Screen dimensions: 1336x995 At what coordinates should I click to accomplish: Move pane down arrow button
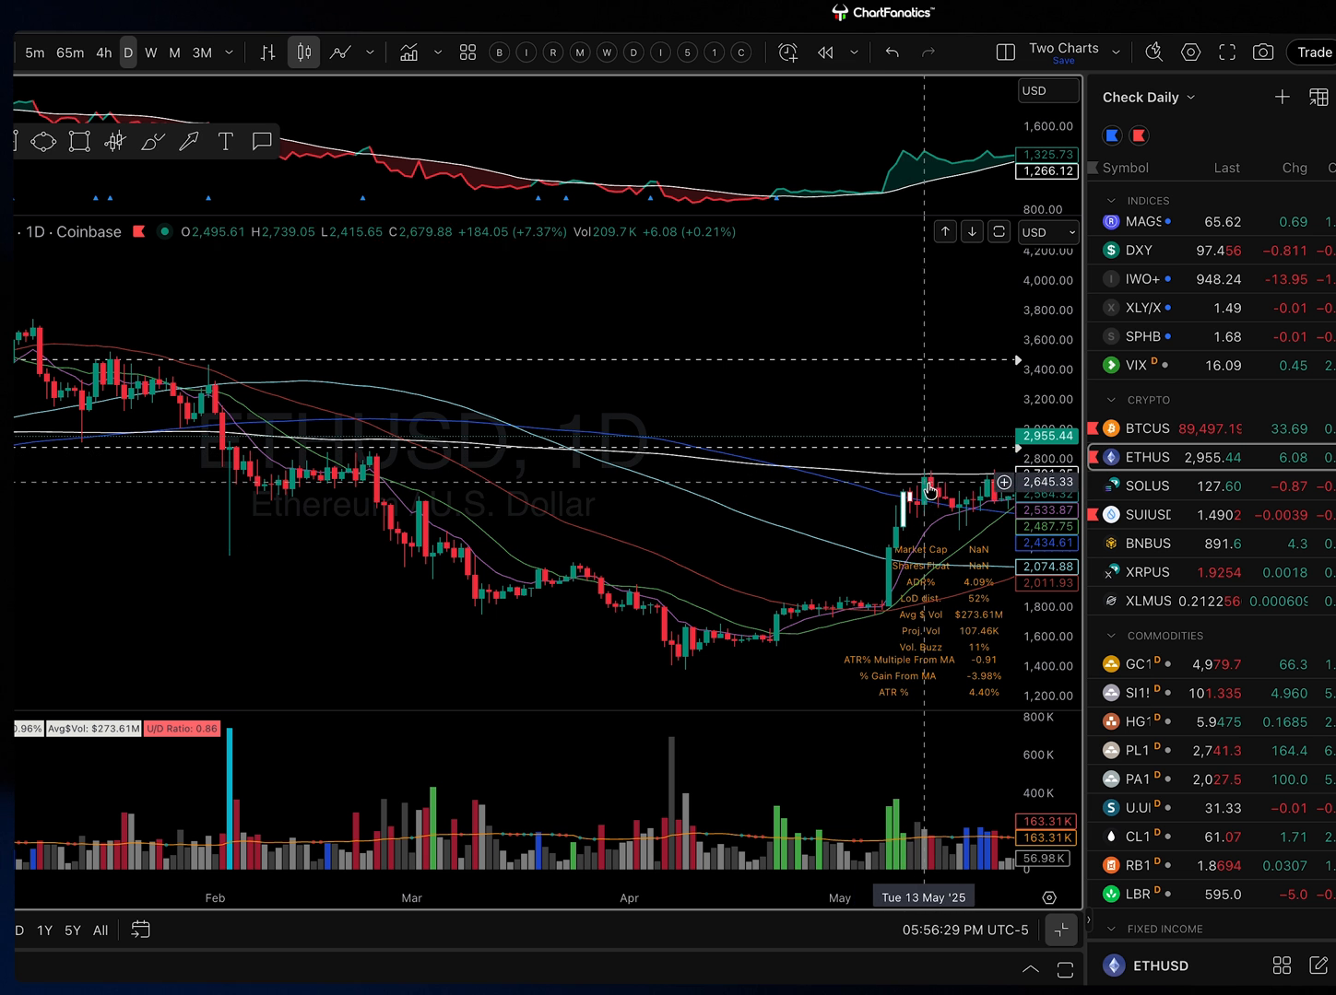click(x=972, y=231)
